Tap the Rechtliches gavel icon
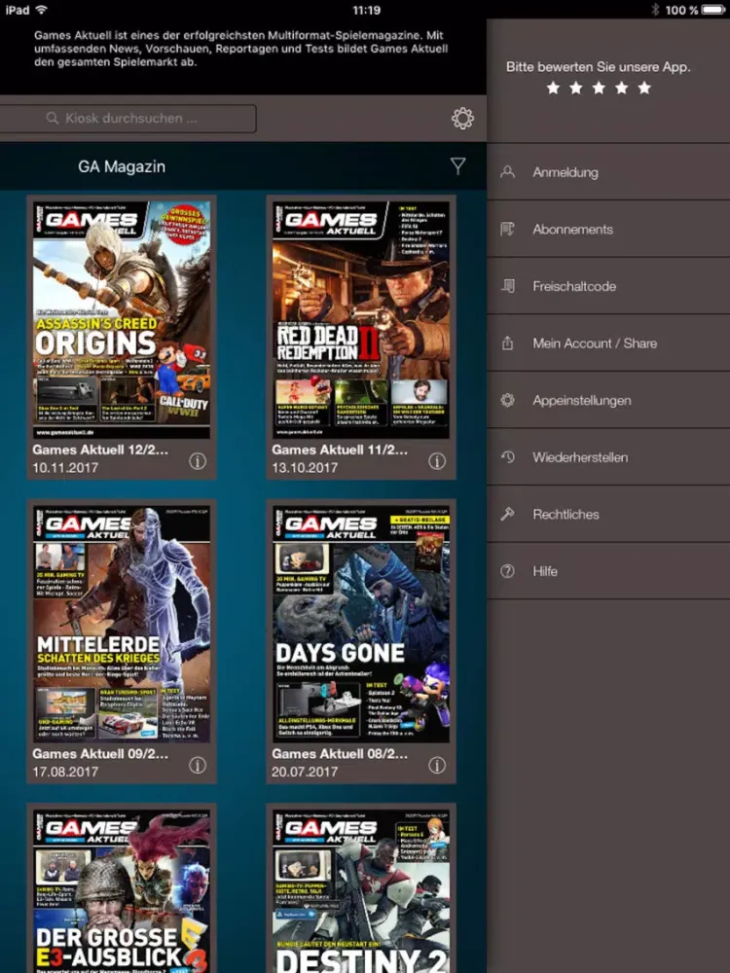This screenshot has width=730, height=973. [507, 514]
